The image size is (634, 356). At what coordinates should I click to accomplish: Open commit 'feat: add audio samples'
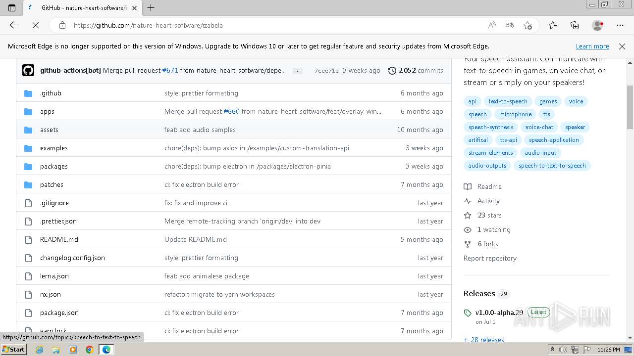pos(200,130)
